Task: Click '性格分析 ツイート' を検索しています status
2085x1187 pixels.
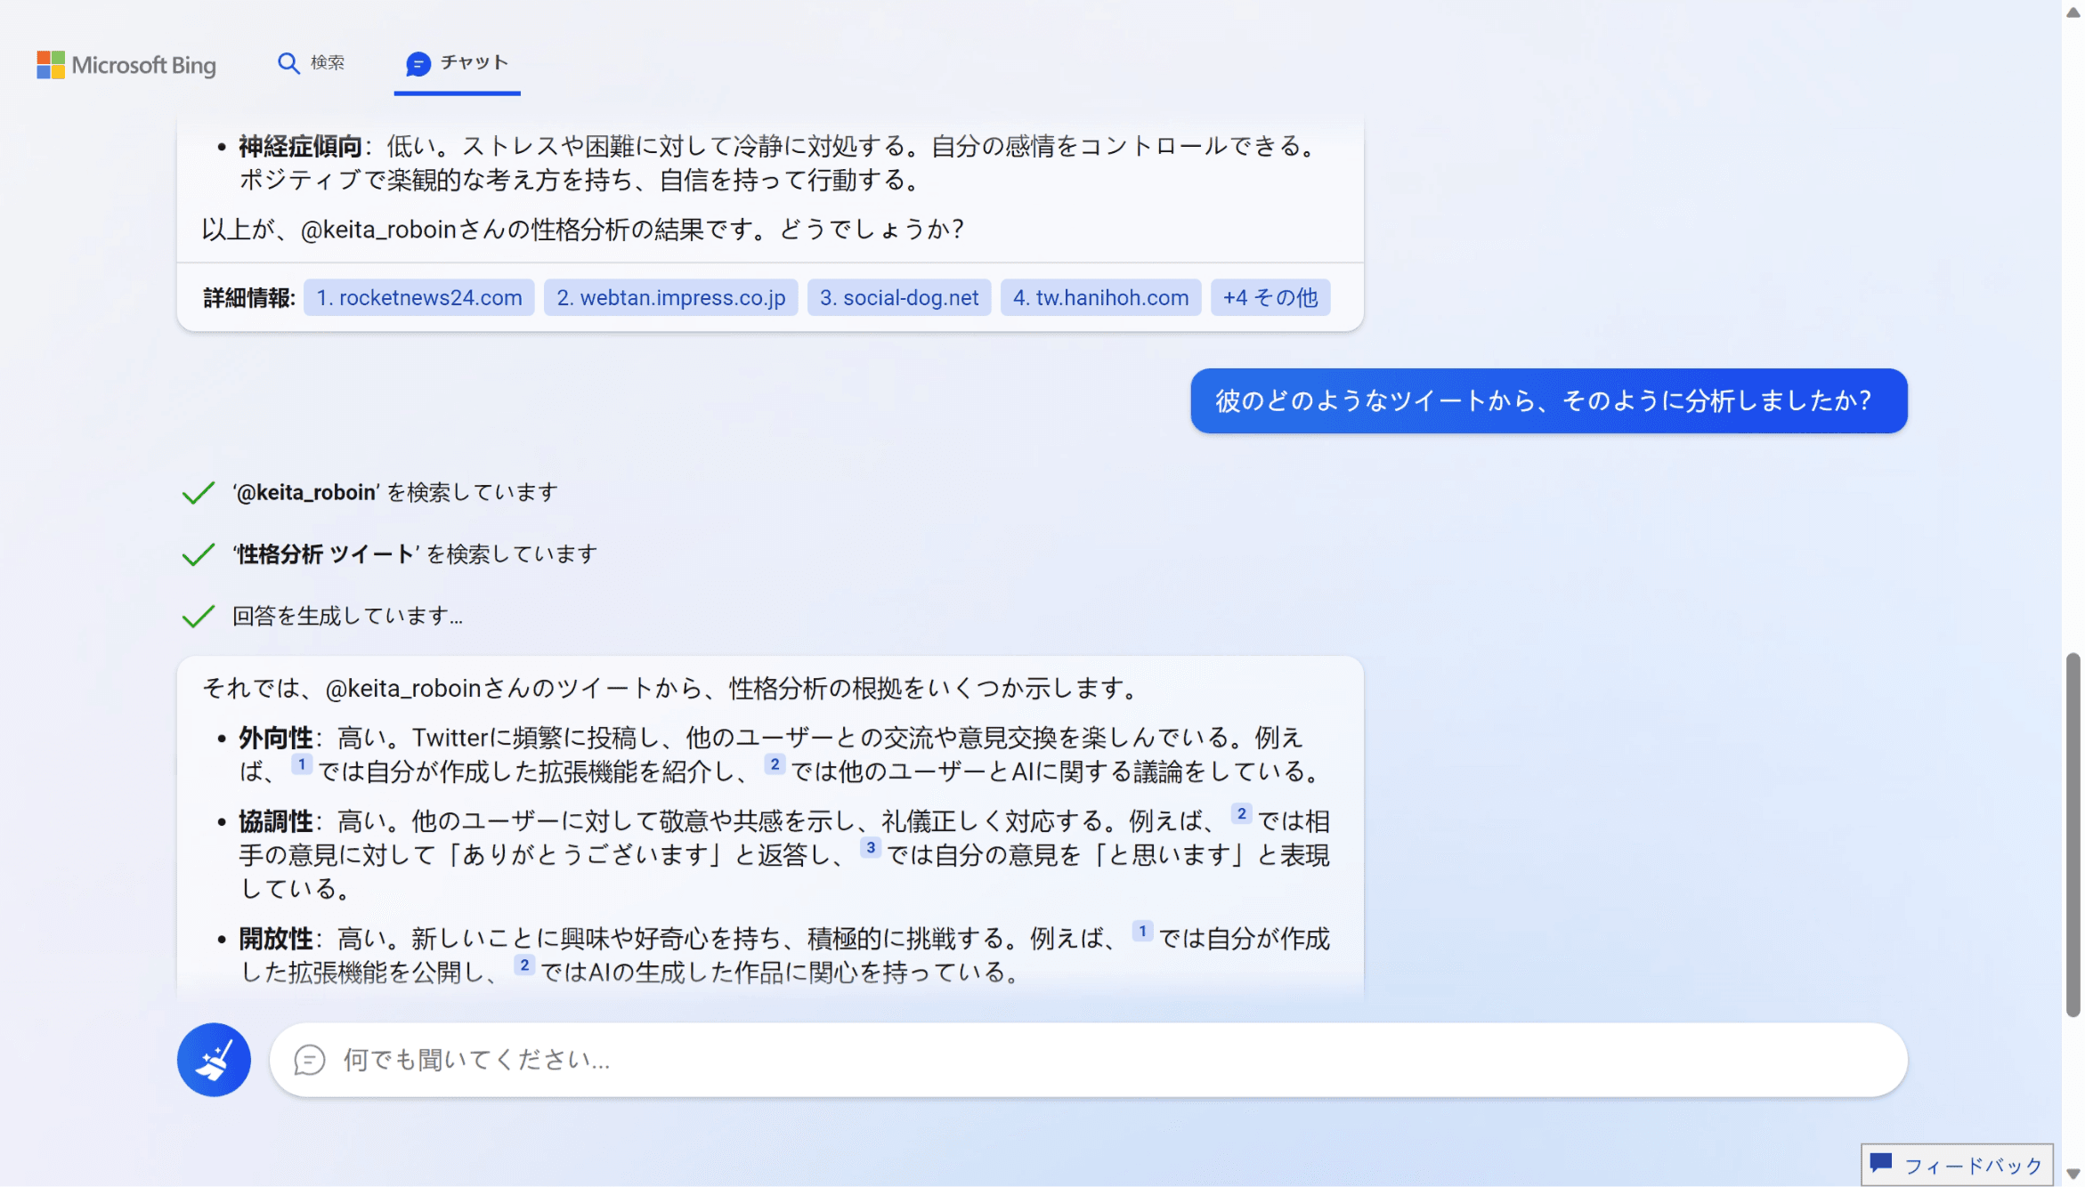Action: click(415, 554)
